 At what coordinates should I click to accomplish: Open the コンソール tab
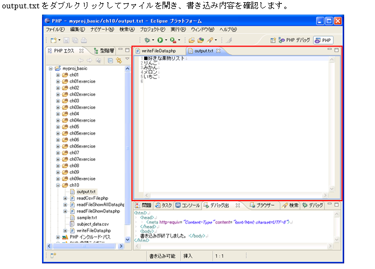click(188, 205)
